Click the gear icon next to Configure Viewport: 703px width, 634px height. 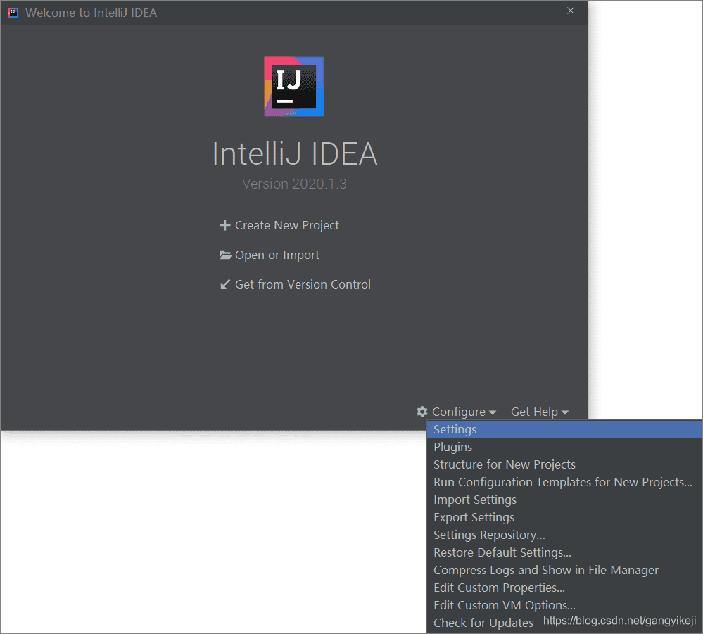coord(422,412)
